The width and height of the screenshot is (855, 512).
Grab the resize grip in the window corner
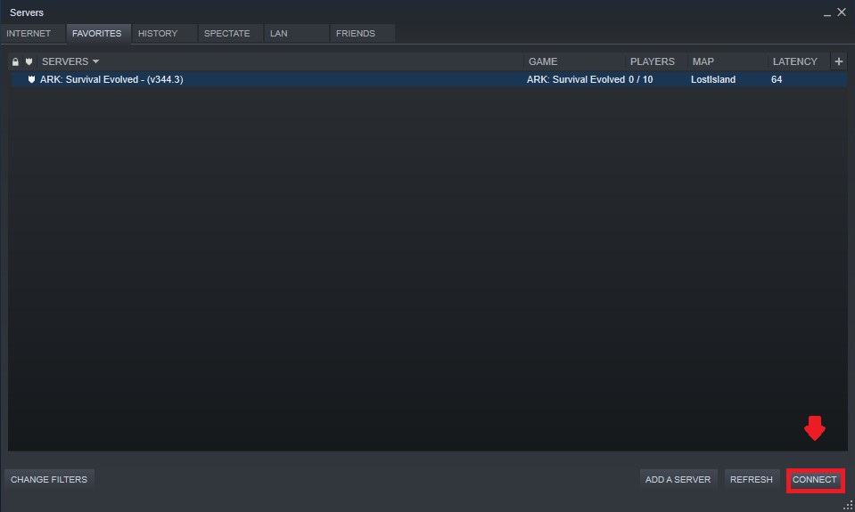coord(848,506)
